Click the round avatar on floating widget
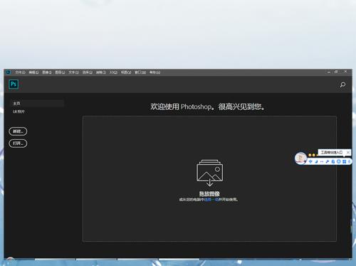 (x=300, y=158)
